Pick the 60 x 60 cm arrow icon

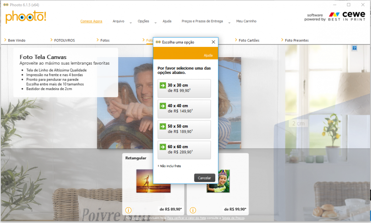point(163,147)
